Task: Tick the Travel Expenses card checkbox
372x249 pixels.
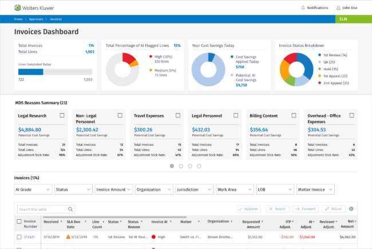Action: (x=179, y=115)
